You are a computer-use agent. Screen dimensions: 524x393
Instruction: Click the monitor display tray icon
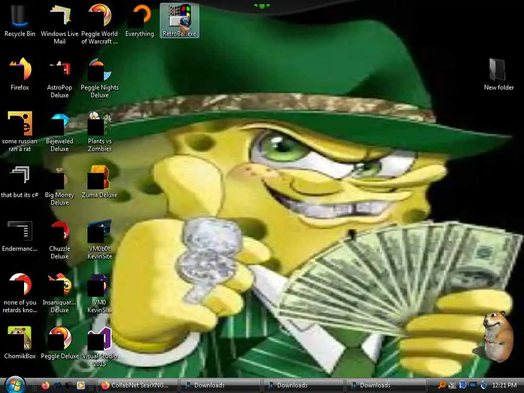(473, 385)
